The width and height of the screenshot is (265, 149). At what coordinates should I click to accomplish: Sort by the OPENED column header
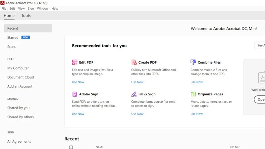tap(235, 147)
